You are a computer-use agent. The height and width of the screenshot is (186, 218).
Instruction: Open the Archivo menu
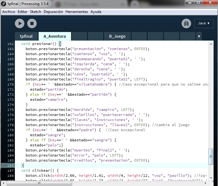coord(9,12)
